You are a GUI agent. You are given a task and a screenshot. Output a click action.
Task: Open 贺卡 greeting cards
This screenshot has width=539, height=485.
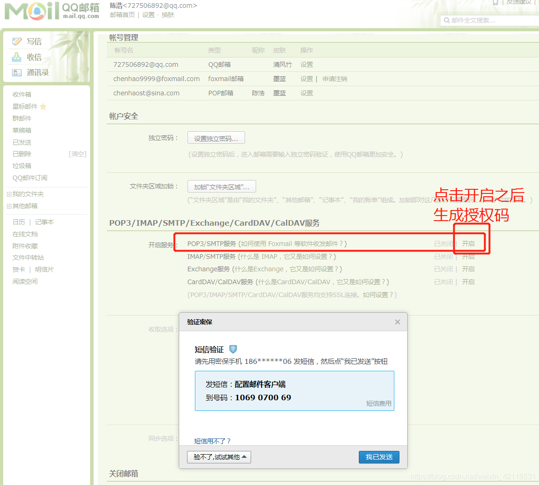point(19,269)
